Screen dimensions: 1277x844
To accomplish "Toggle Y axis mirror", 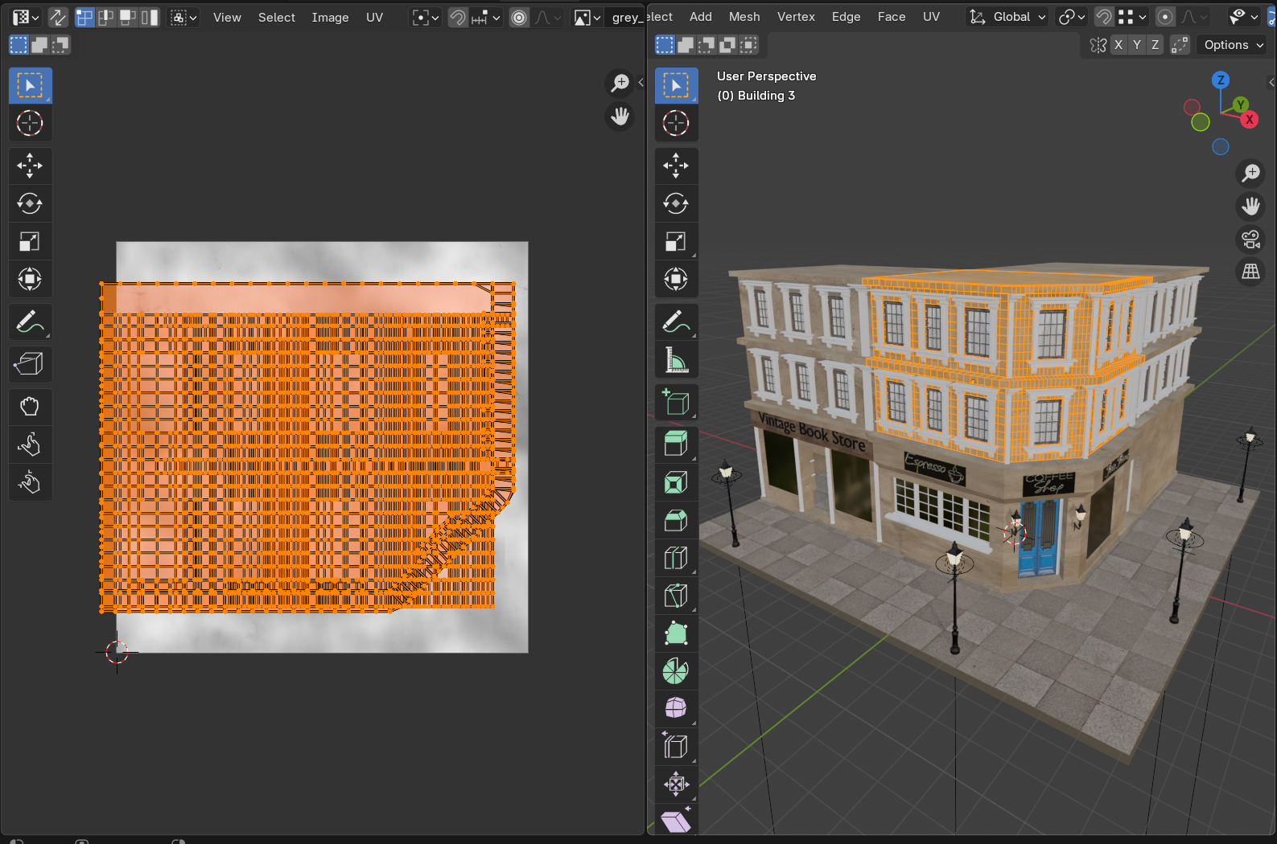I will click(x=1137, y=45).
